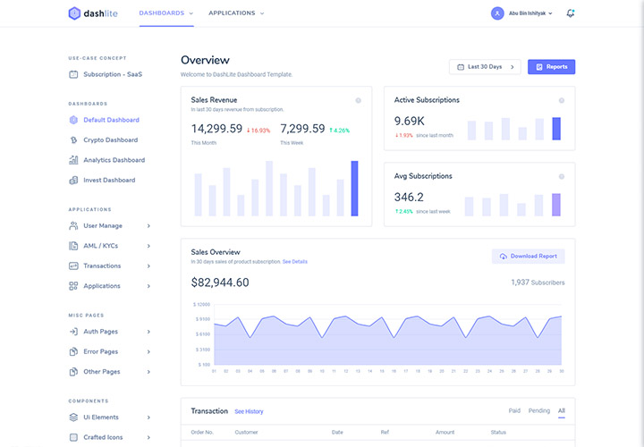Click the DashLite logo icon
The height and width of the screenshot is (447, 644).
pos(73,13)
